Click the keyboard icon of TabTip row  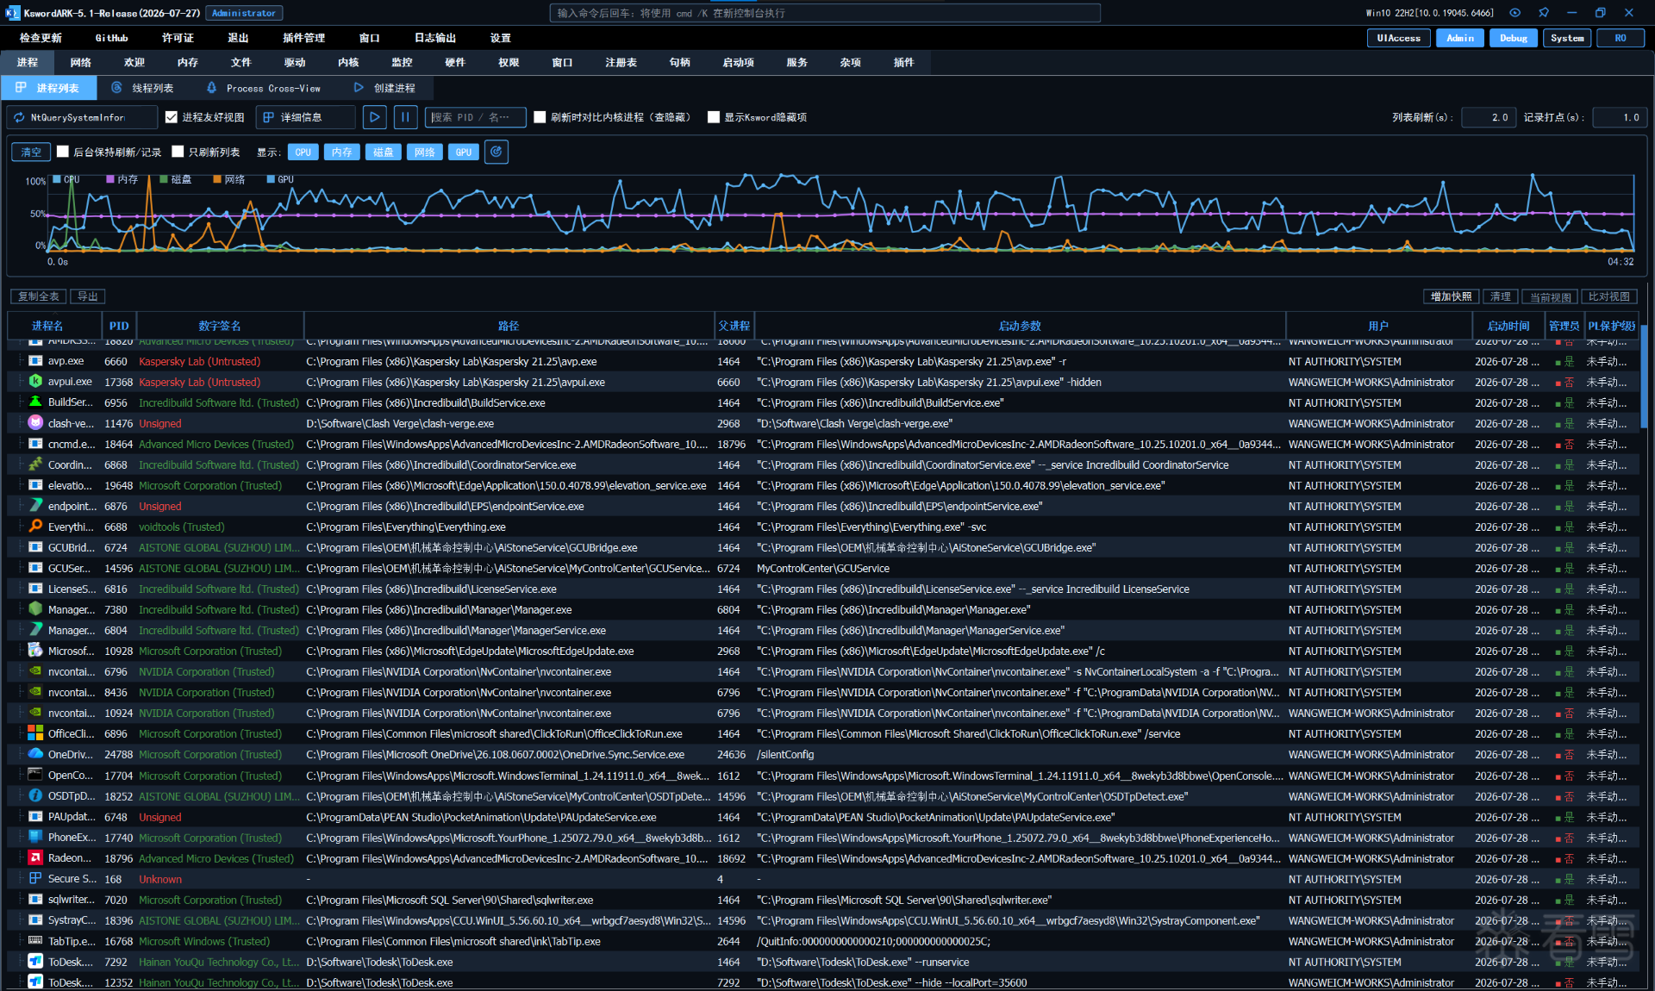tap(35, 941)
